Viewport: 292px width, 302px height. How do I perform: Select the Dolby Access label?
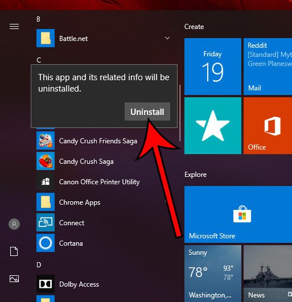coord(79,284)
